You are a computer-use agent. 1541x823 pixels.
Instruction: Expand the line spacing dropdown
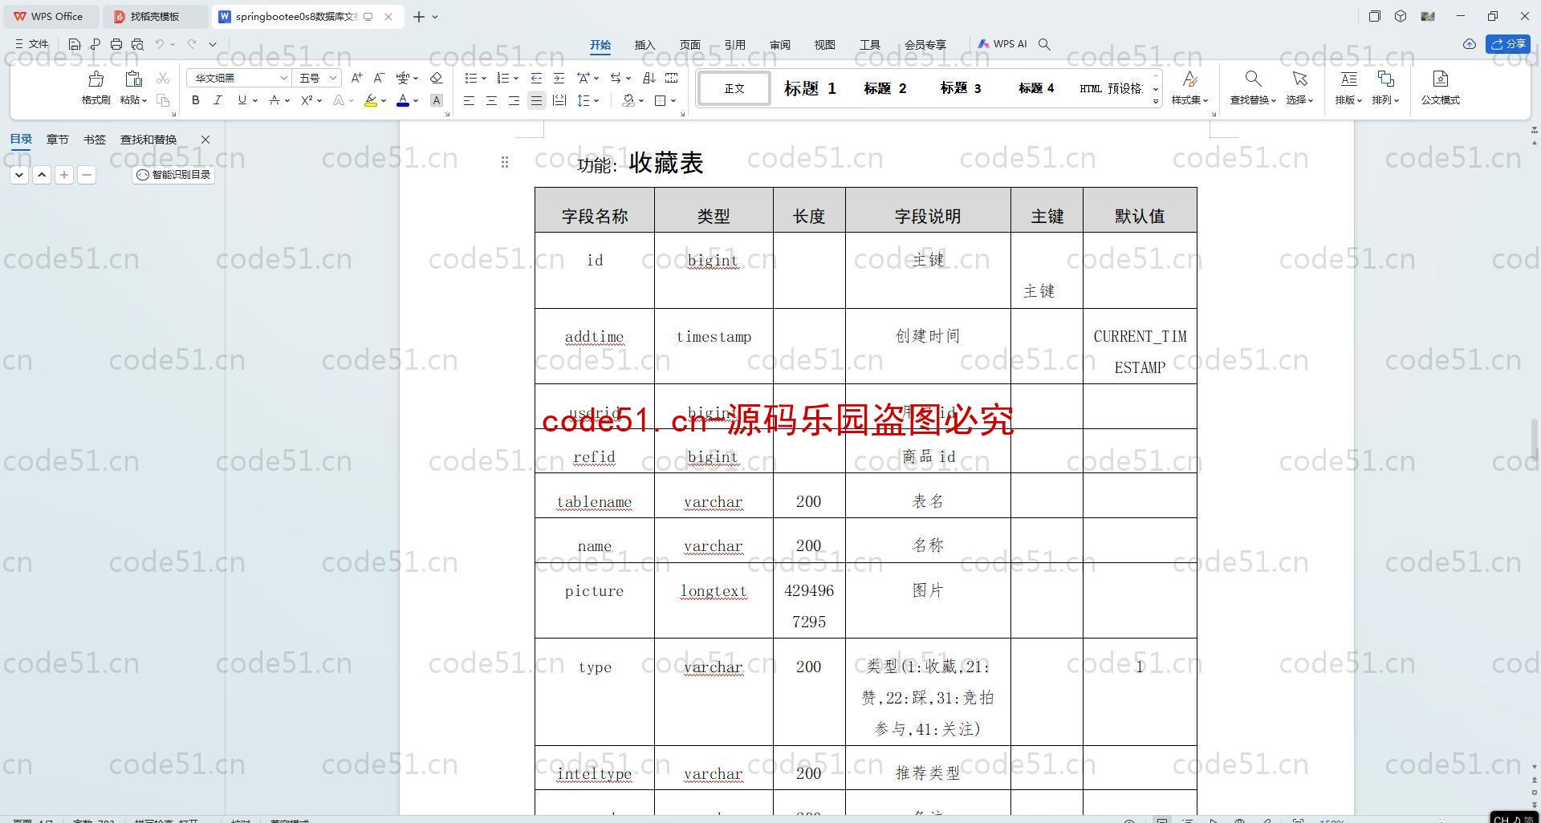click(x=596, y=101)
